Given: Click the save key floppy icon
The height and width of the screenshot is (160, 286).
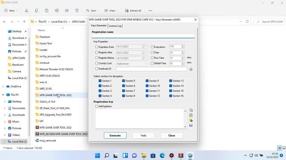Looking at the screenshot, I should click(191, 125).
